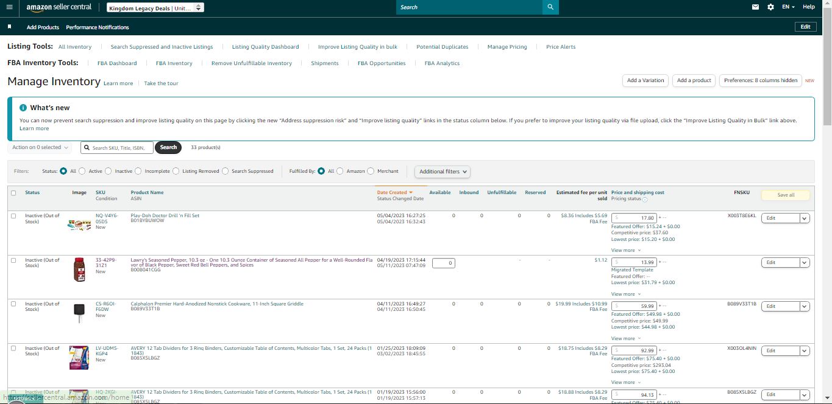The width and height of the screenshot is (832, 404).
Task: Edit the 59.99 price field
Action: [635, 306]
